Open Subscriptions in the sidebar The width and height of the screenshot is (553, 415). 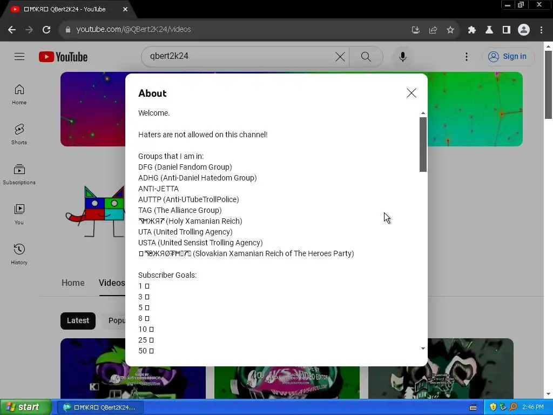tap(19, 175)
